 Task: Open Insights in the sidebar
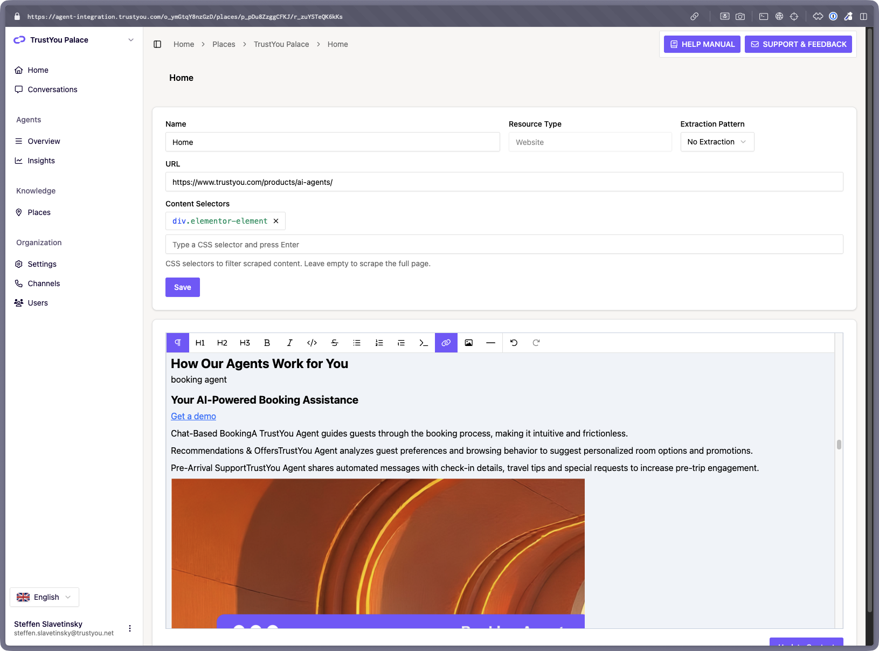(41, 161)
